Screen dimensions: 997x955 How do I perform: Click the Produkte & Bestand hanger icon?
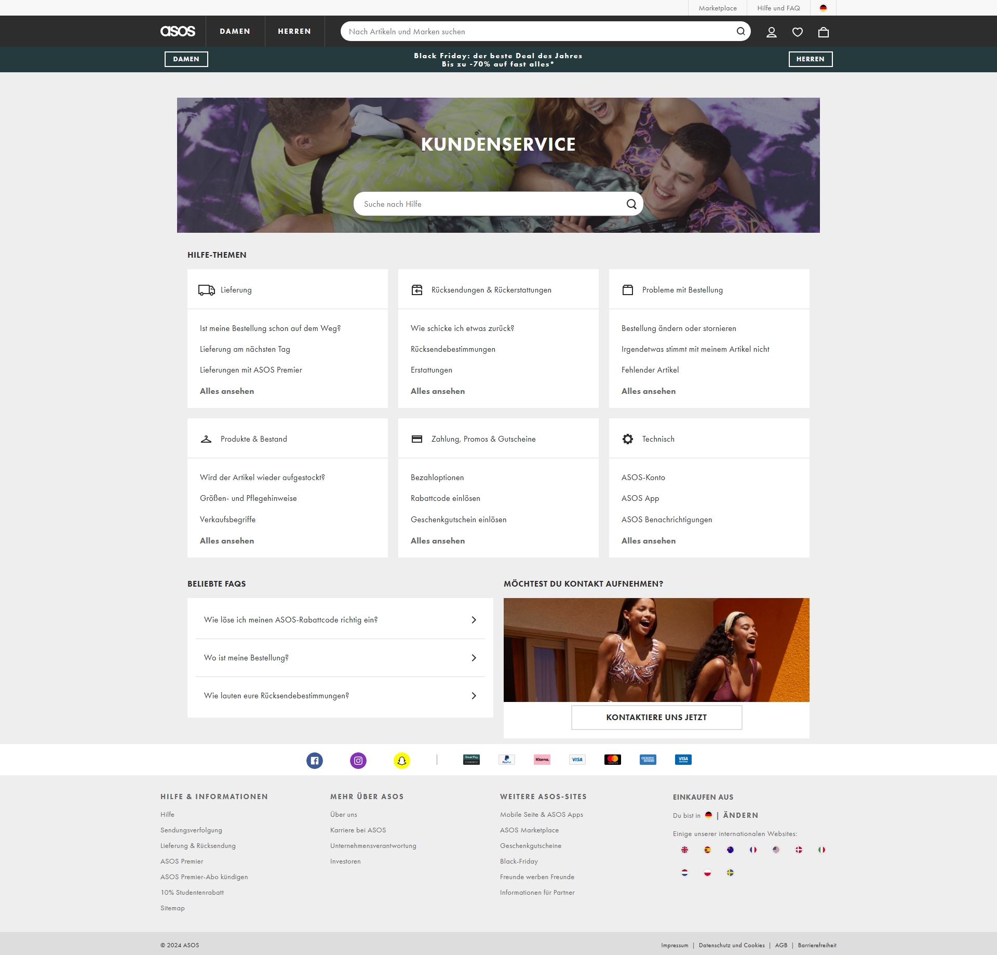click(206, 439)
